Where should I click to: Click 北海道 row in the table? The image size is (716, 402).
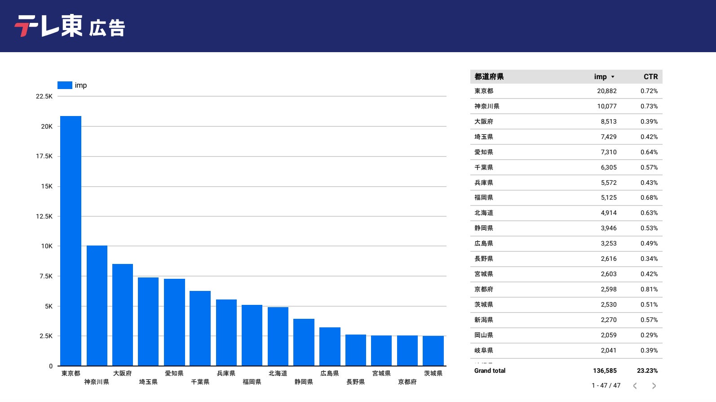click(566, 213)
